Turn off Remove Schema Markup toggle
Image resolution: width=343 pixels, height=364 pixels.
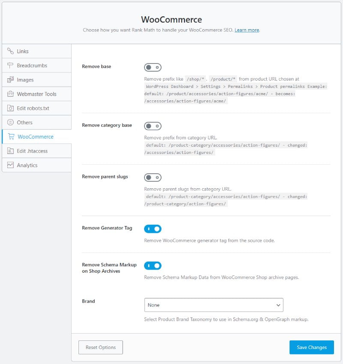click(x=153, y=266)
